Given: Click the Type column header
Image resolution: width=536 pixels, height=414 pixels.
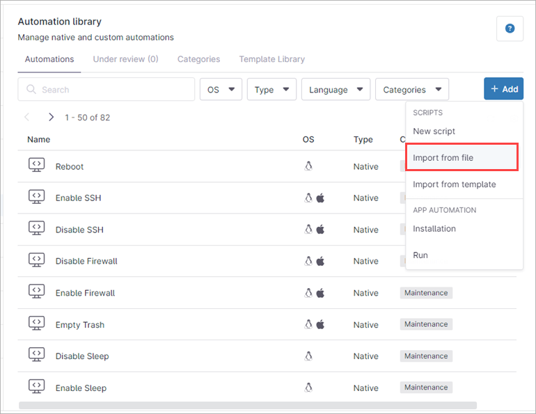Looking at the screenshot, I should click(363, 139).
